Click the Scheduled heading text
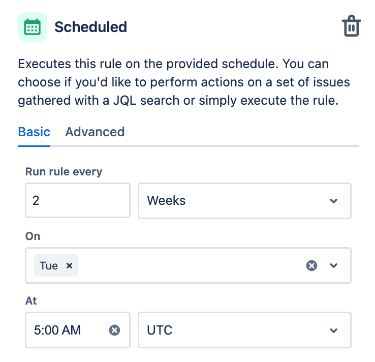This screenshot has width=375, height=362. (x=90, y=27)
